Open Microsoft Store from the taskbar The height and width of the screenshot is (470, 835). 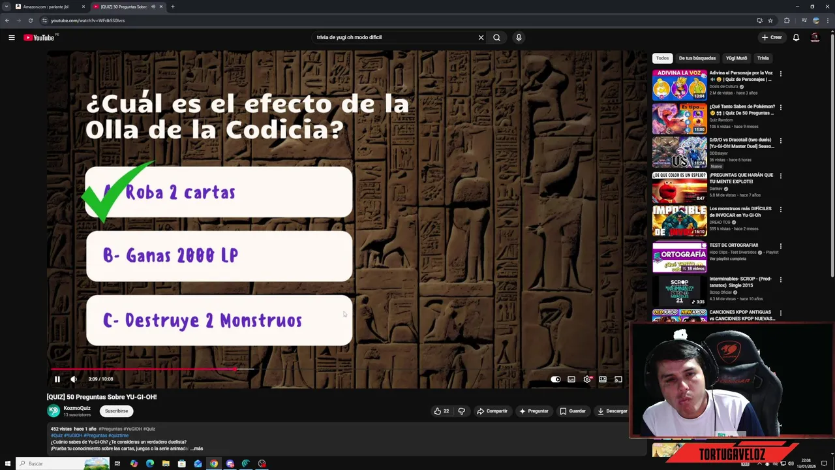pyautogui.click(x=181, y=463)
